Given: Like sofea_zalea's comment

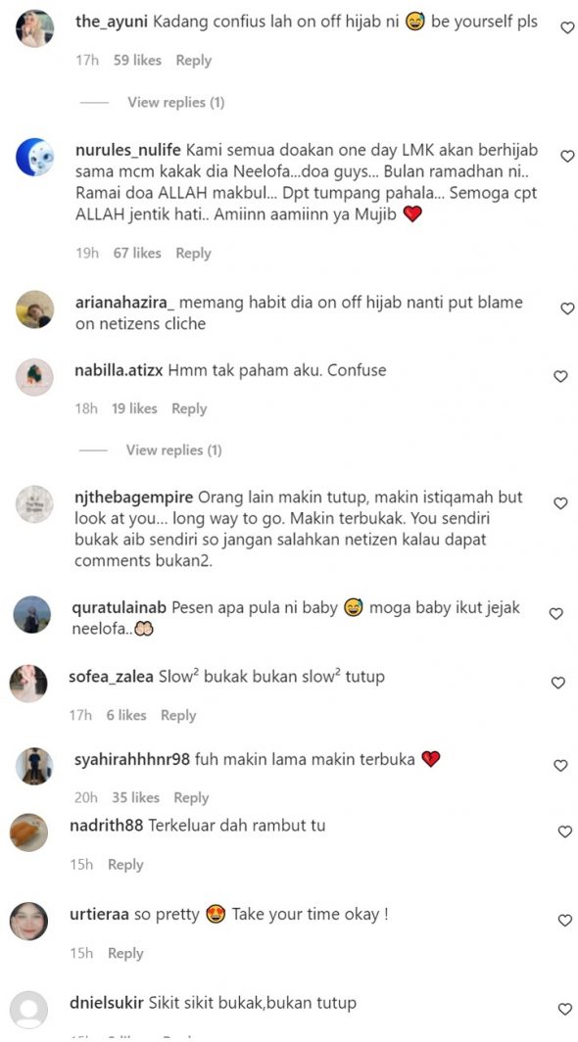Looking at the screenshot, I should (558, 683).
